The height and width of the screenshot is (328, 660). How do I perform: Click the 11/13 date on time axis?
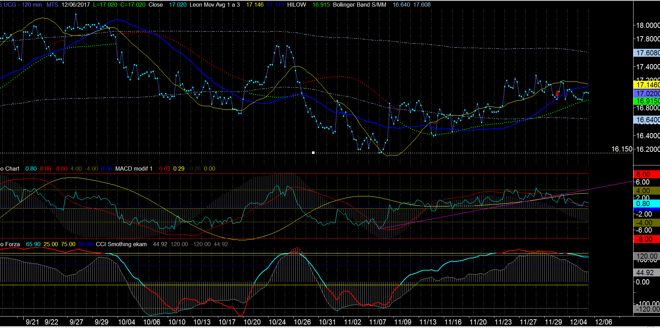[428, 322]
